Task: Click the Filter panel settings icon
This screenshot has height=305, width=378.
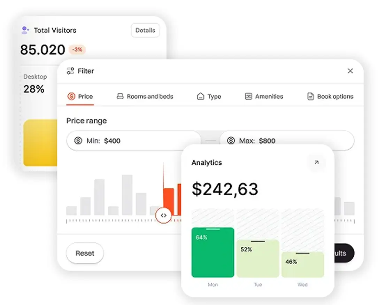Action: pyautogui.click(x=70, y=71)
